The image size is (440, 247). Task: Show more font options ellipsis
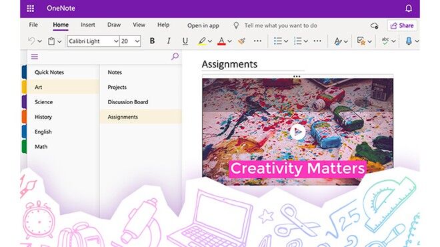coord(257,41)
